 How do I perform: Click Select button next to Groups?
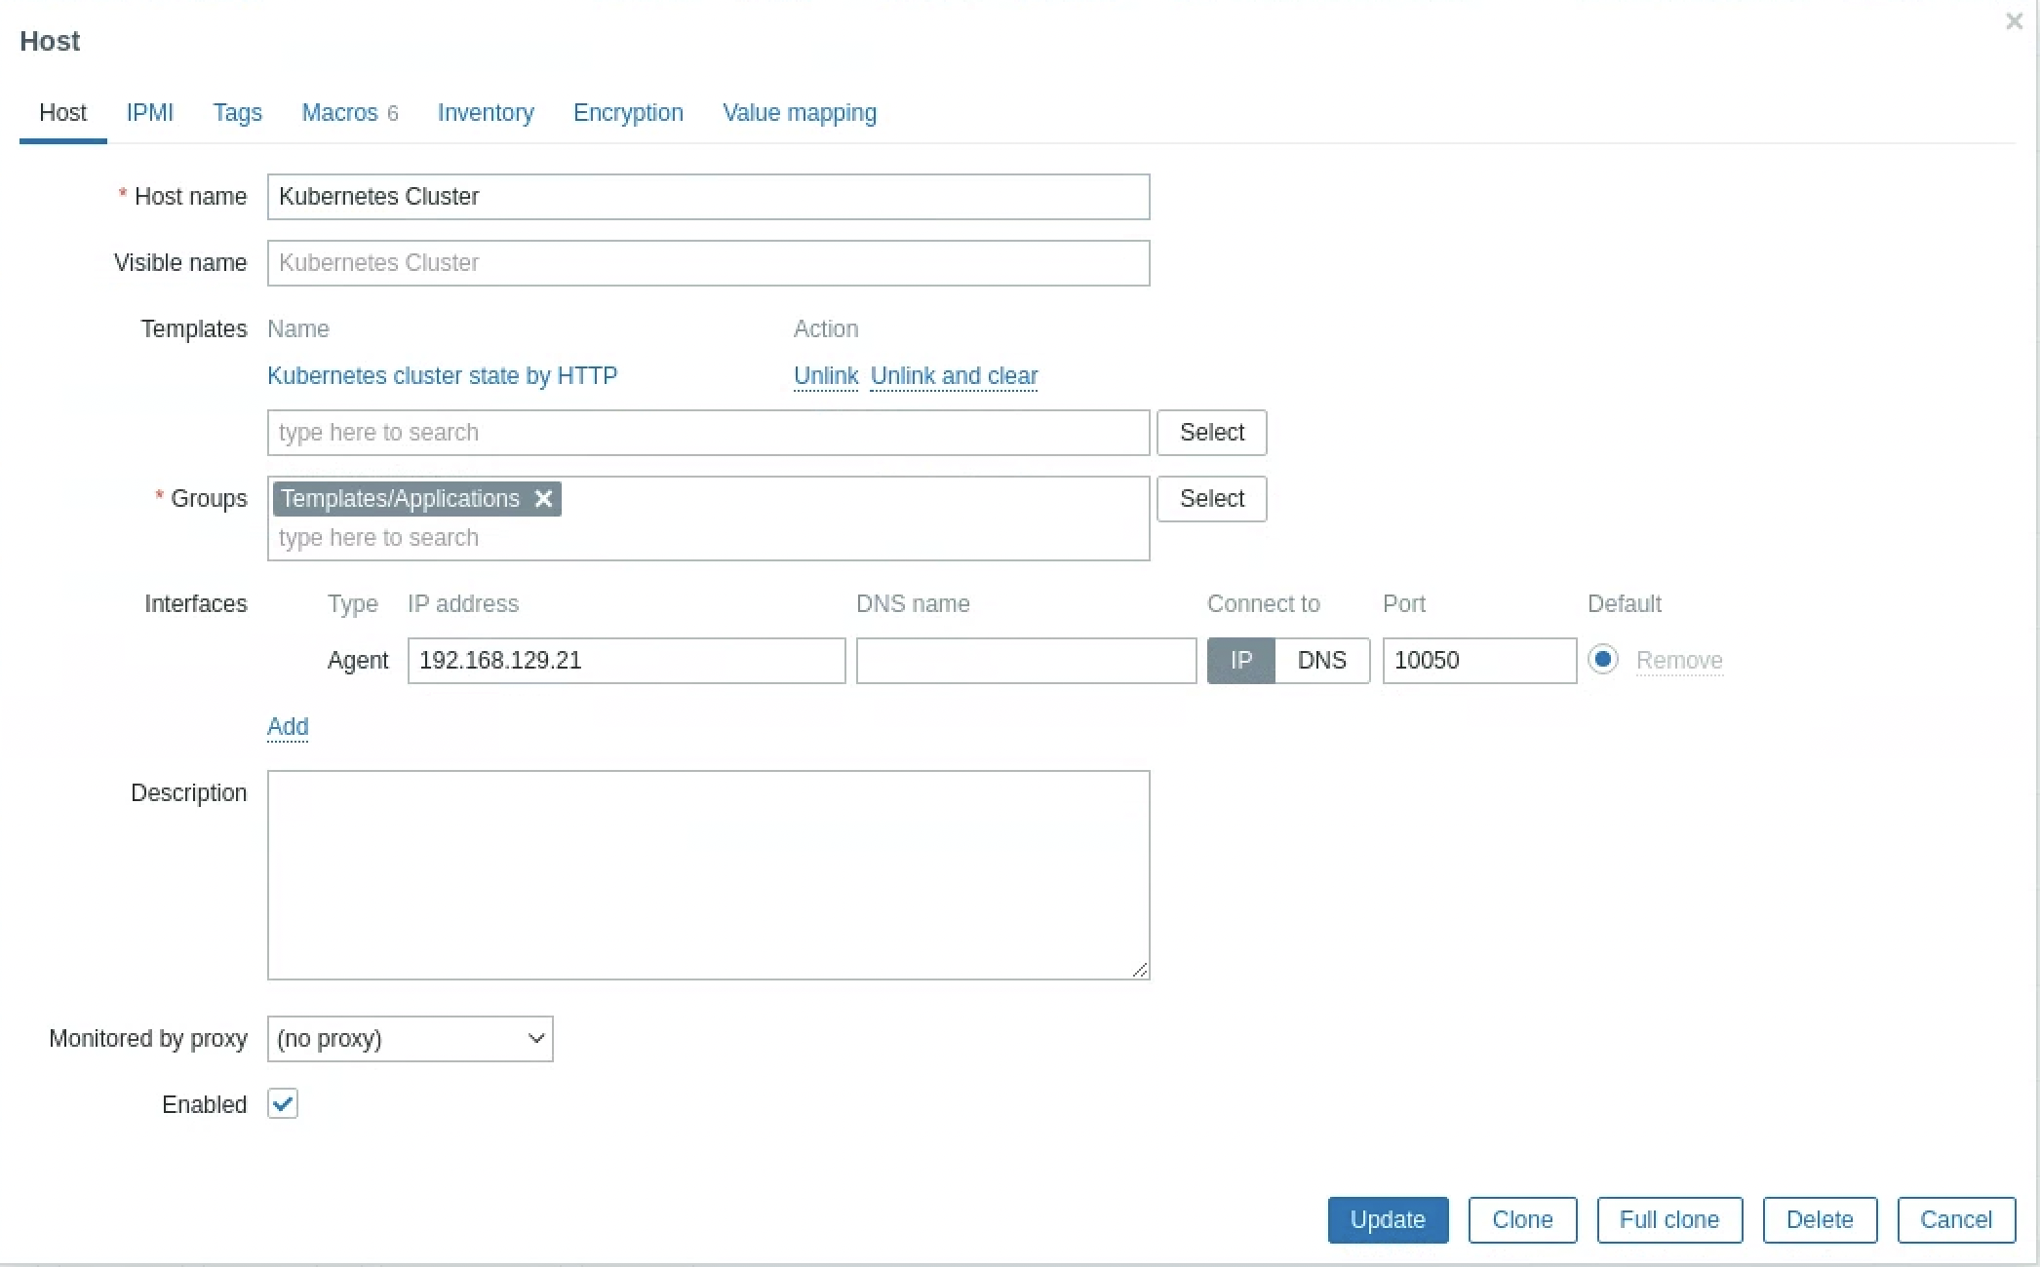pyautogui.click(x=1211, y=499)
